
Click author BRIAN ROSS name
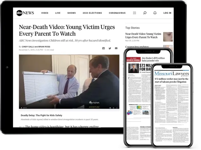pyautogui.click(x=44, y=47)
